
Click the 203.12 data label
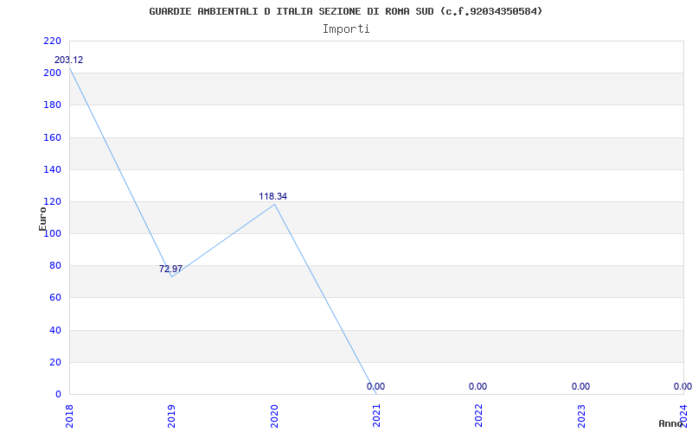point(68,60)
